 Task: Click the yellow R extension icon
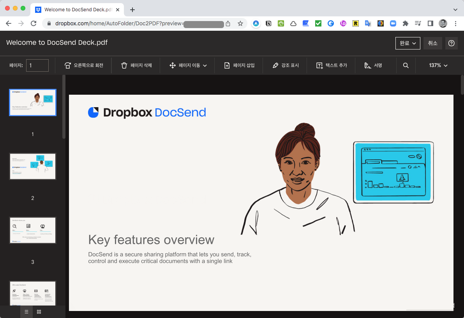(355, 23)
